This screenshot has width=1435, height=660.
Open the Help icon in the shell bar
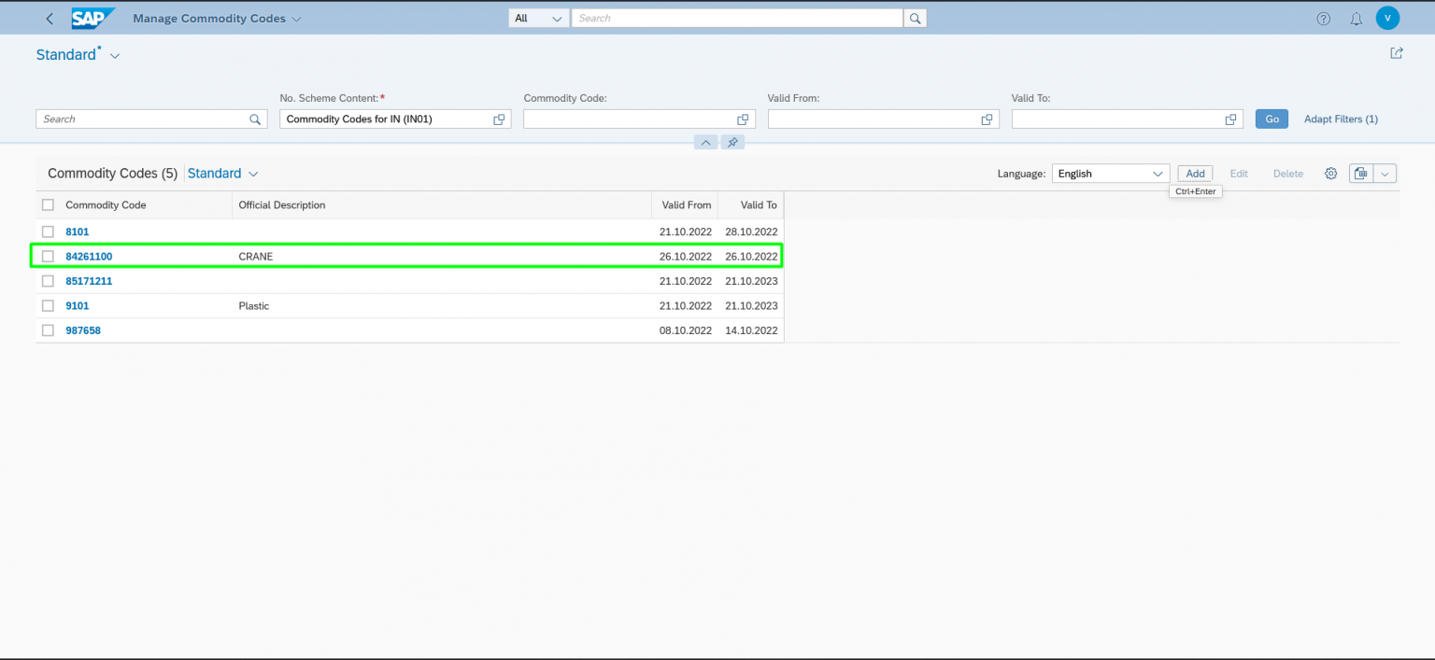(1323, 18)
